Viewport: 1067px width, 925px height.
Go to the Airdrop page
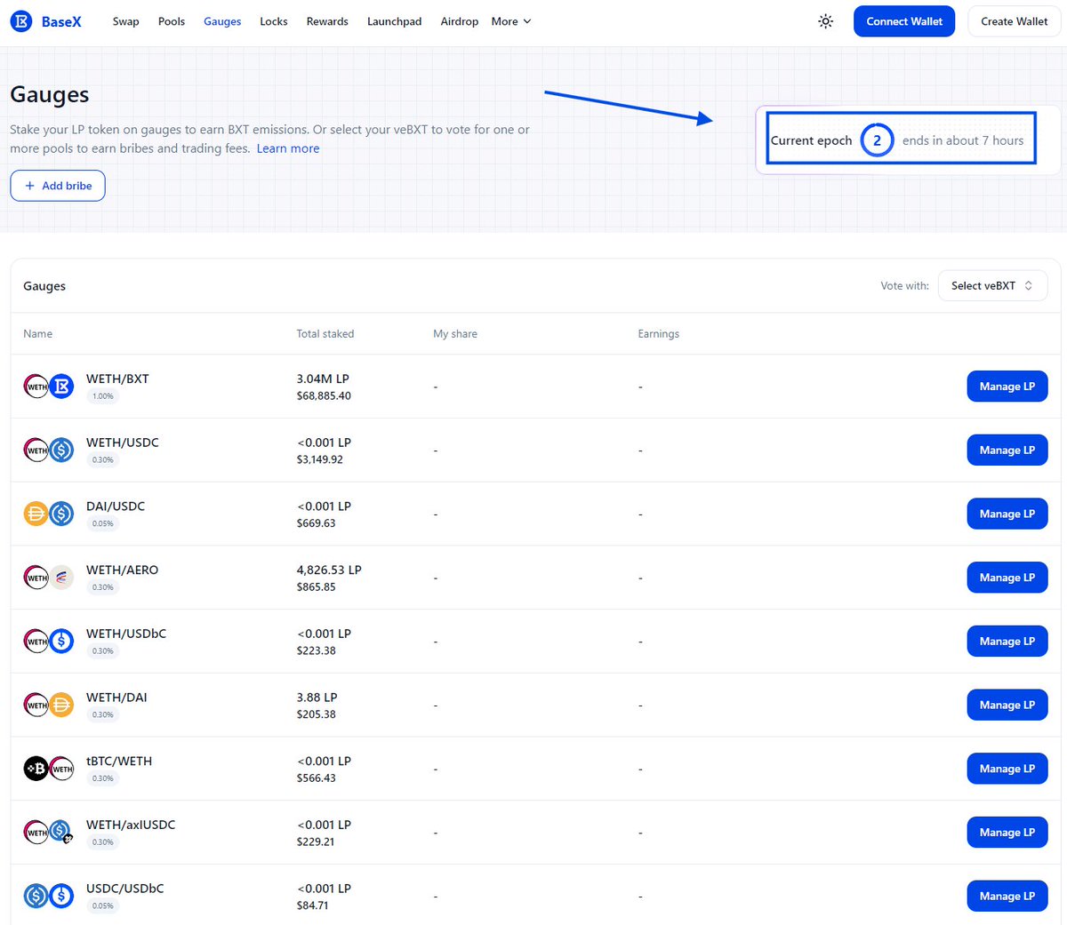[459, 21]
